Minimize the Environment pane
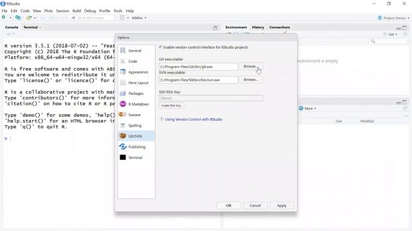Image resolution: width=412 pixels, height=231 pixels. coord(398,28)
